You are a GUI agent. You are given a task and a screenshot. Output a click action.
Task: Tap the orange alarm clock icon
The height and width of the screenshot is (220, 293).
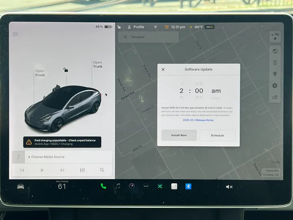pos(167,27)
